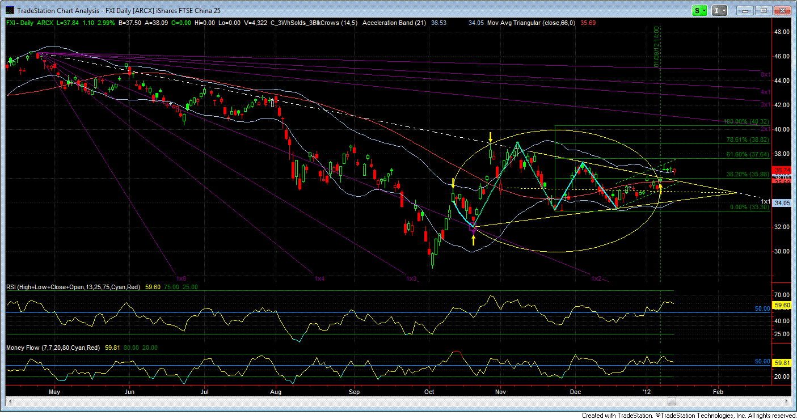797x419 pixels.
Task: Select the Acceleration Band (21) indicator label
Action: [394, 23]
